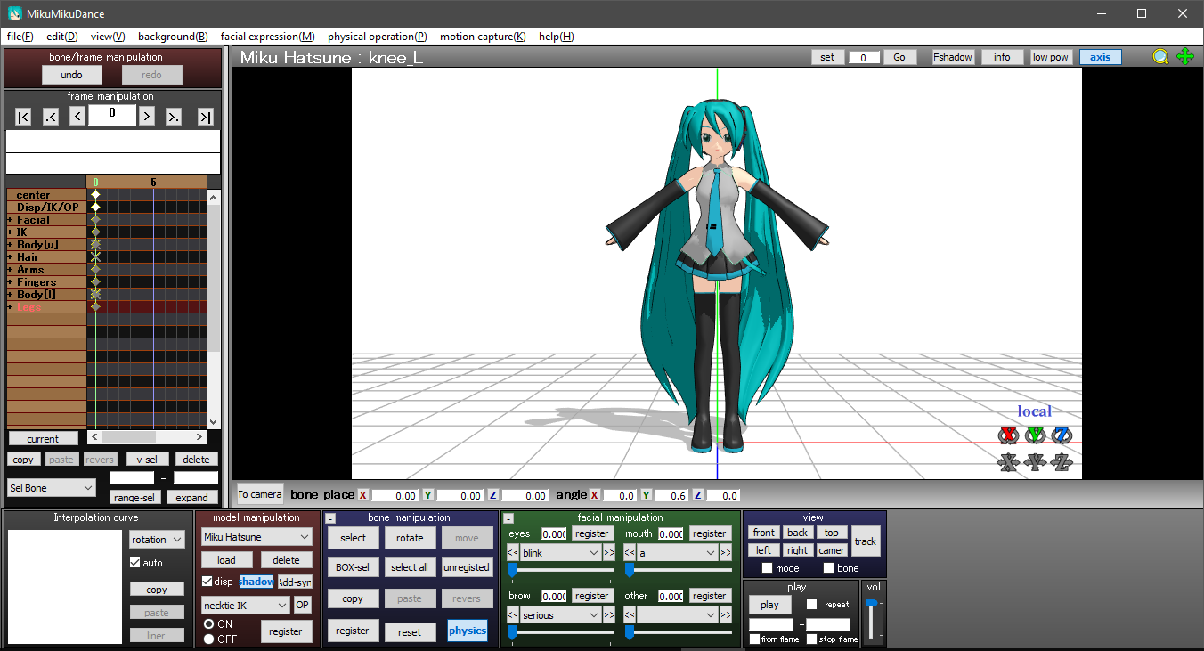The image size is (1204, 651).
Task: Open the mouth morph 'a' dropdown
Action: click(678, 553)
